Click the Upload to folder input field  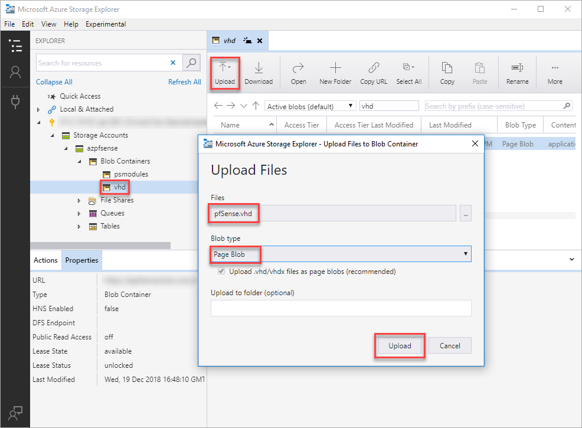(341, 308)
